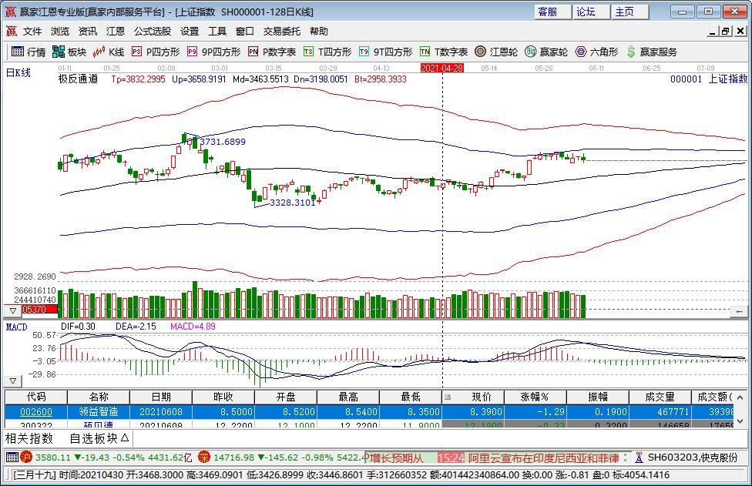The width and height of the screenshot is (752, 486).
Task: Open the 交易委托 menu
Action: pyautogui.click(x=281, y=31)
